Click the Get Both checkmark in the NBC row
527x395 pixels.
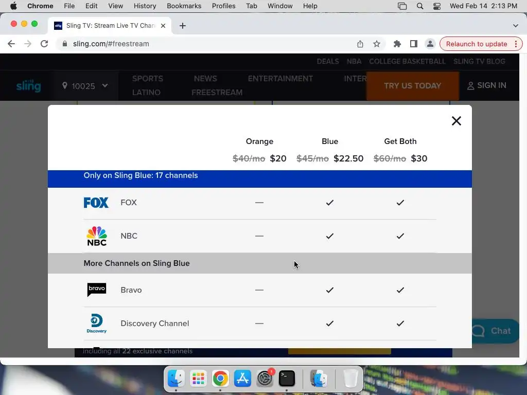(x=400, y=236)
